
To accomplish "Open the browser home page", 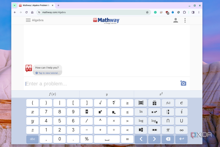I will (x=32, y=12).
